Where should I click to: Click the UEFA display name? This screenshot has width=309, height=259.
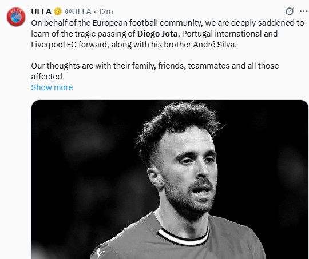[x=41, y=11]
